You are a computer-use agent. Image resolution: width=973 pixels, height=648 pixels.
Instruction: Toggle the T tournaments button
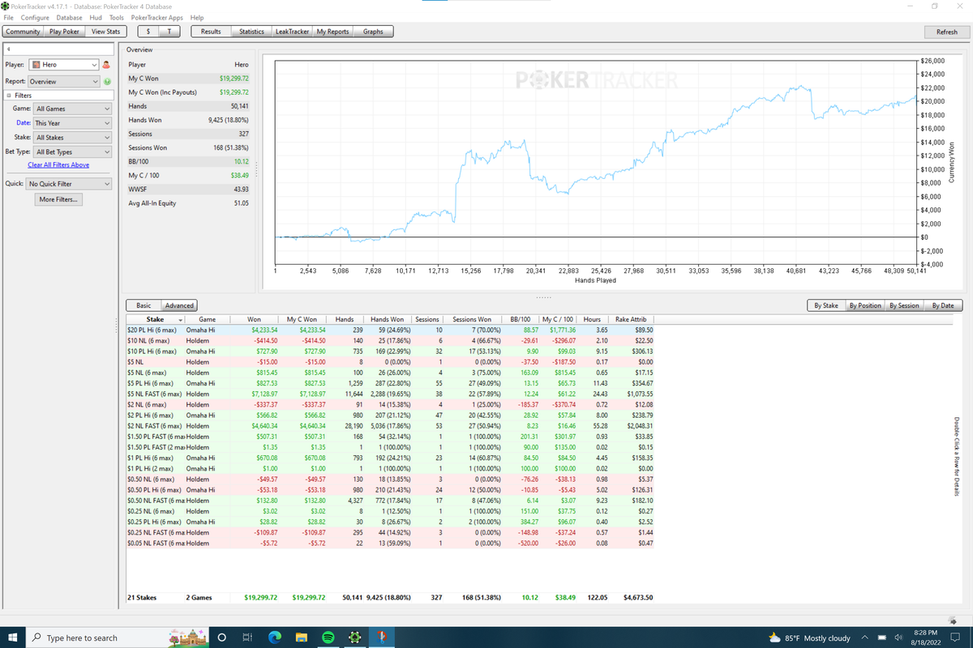pos(169,32)
